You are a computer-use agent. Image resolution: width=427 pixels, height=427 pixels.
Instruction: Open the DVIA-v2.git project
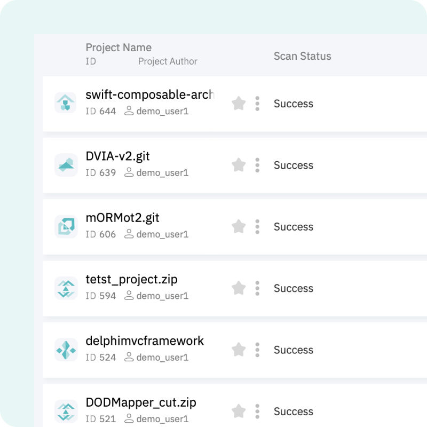(x=117, y=156)
